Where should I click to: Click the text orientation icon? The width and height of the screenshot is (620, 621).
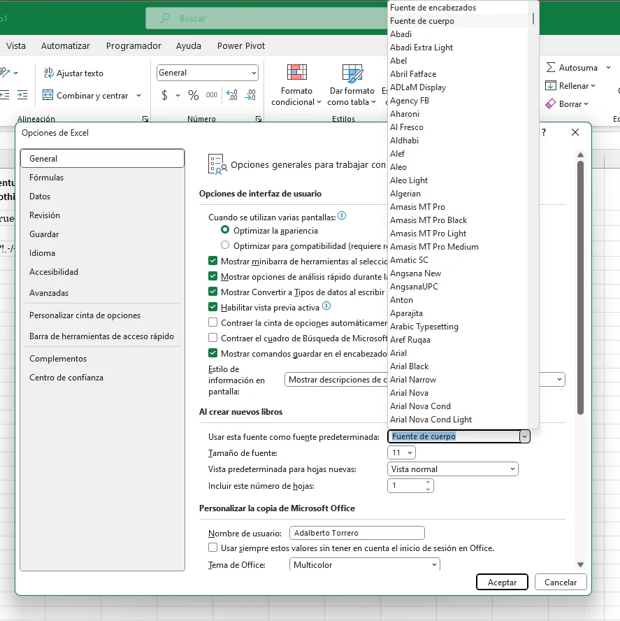tap(5, 73)
